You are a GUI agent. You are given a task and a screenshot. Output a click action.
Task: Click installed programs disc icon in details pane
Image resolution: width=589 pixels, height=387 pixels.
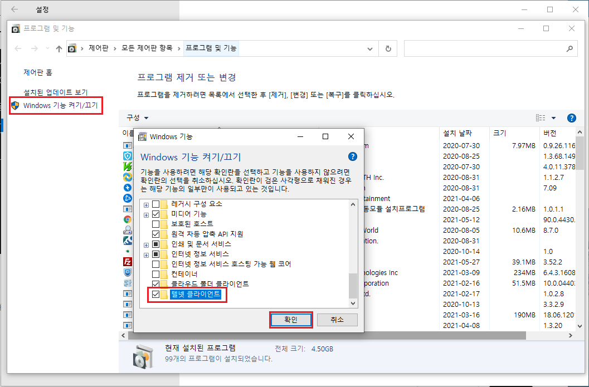(x=143, y=356)
